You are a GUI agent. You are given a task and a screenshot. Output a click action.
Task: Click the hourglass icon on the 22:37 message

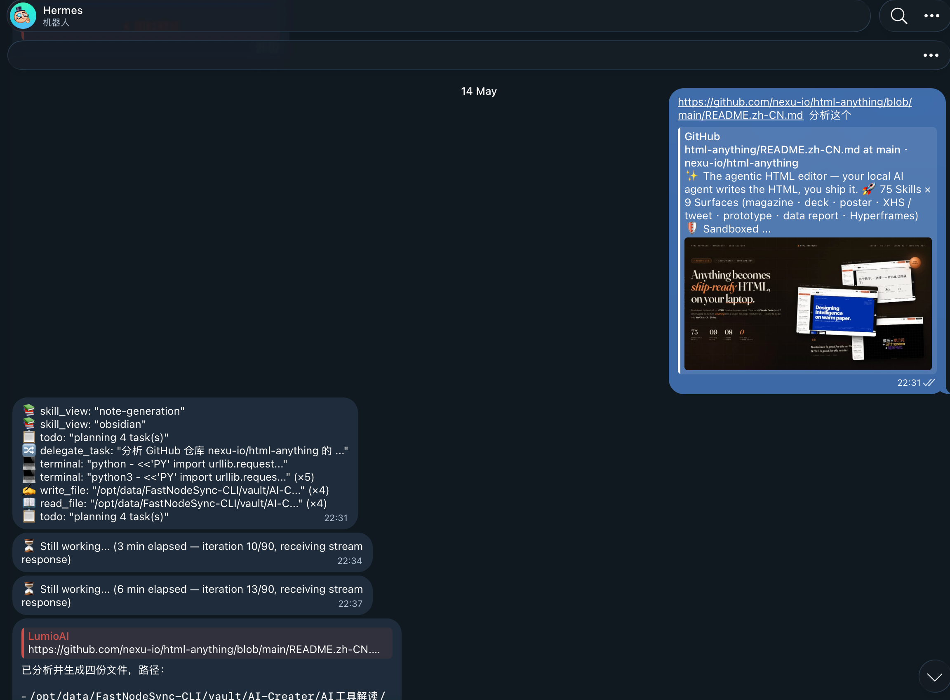coord(29,589)
